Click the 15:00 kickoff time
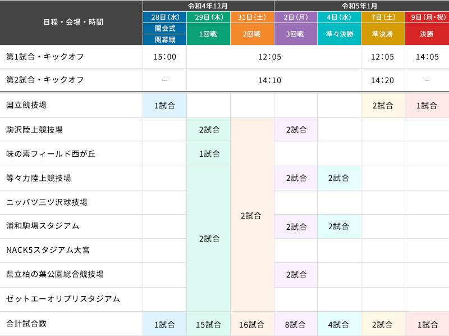449x336 pixels. (164, 57)
